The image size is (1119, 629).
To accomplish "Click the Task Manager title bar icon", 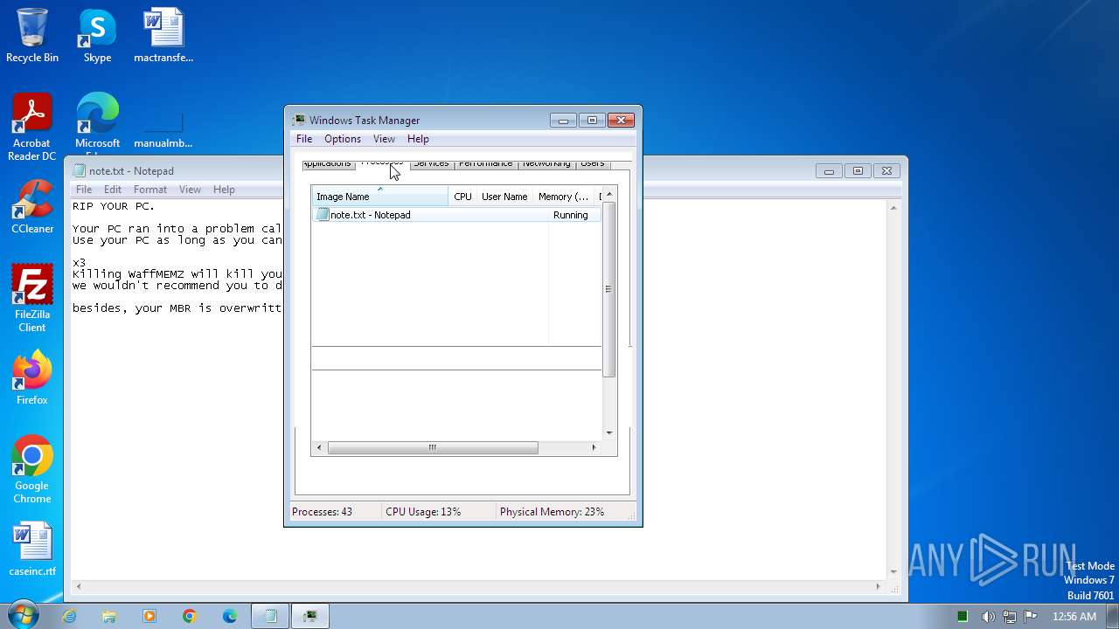I will (299, 121).
